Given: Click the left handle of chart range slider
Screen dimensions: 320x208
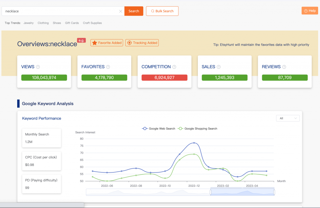Looking at the screenshot, I should [x=211, y=192].
